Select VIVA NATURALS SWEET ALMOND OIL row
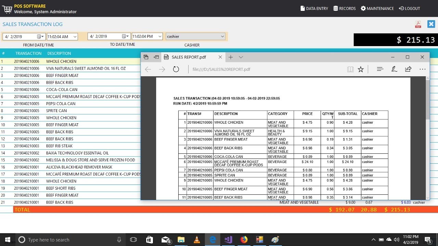 pyautogui.click(x=70, y=68)
